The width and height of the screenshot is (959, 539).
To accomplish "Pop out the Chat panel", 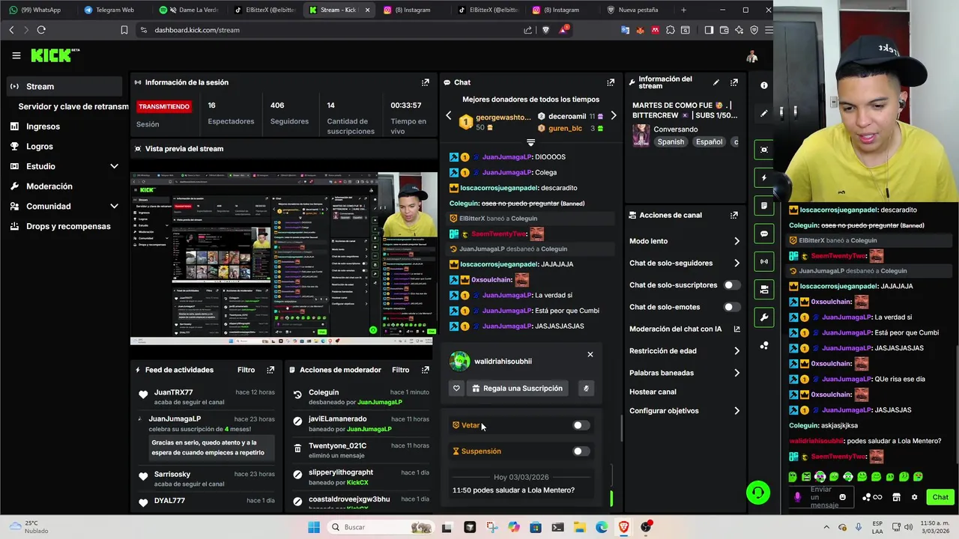I will [x=611, y=82].
